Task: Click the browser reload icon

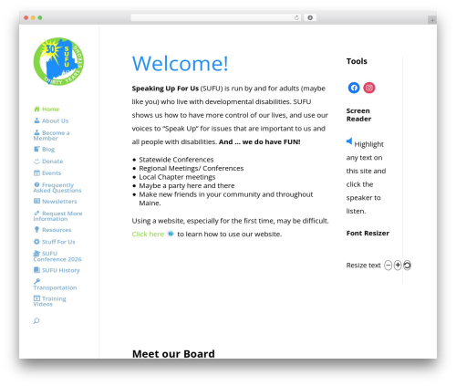Action: 296,17
